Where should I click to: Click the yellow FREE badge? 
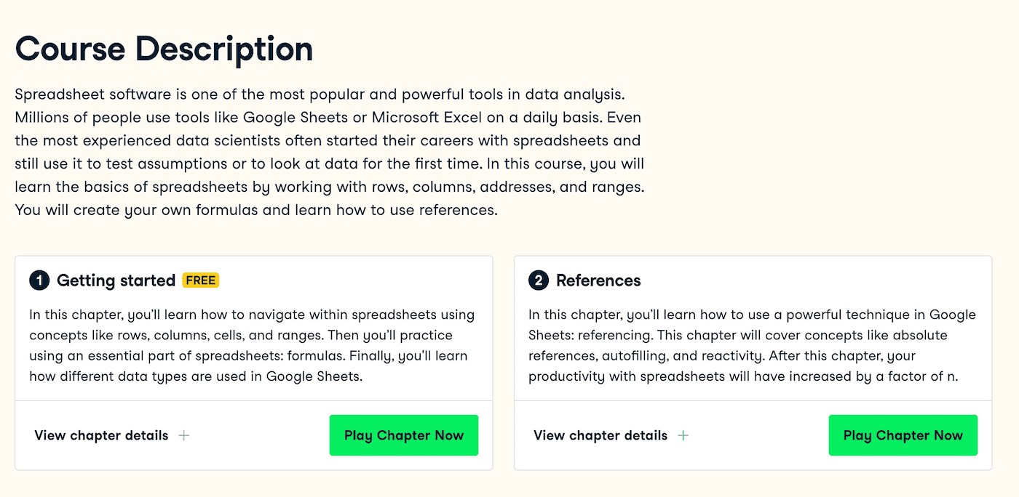point(201,280)
